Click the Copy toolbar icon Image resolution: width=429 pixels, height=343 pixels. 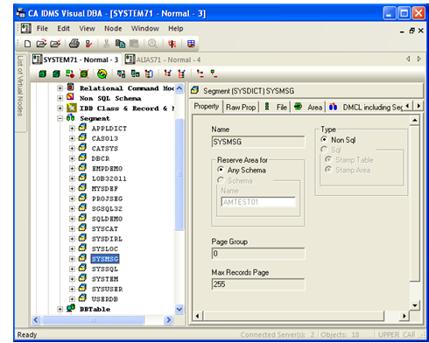(120, 44)
